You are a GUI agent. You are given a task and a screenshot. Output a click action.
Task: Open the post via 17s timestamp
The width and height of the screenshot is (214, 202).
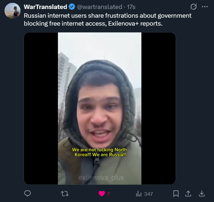[x=131, y=7]
